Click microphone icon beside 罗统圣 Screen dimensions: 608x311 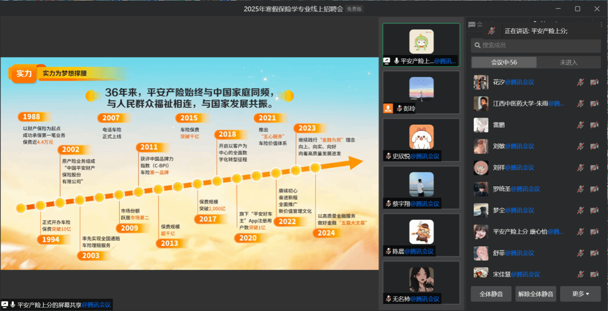580,189
